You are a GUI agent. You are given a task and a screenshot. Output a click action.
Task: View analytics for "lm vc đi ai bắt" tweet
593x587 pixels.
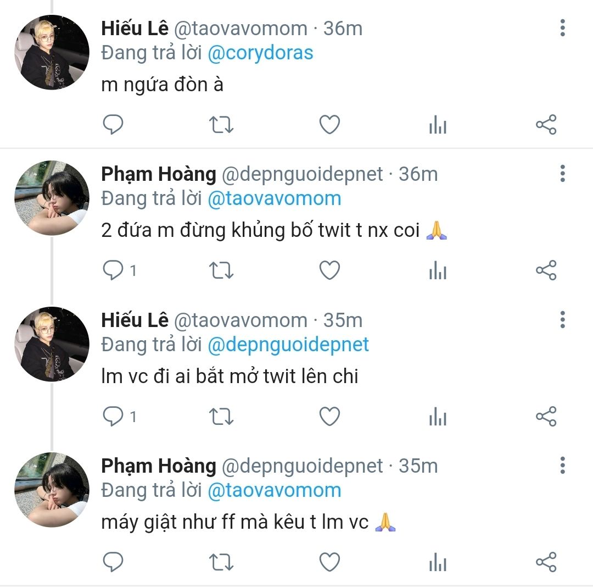click(438, 417)
